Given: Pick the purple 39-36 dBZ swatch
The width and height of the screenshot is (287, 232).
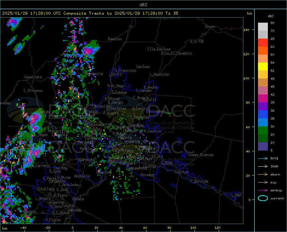Looking at the screenshot, I should [x=263, y=107].
